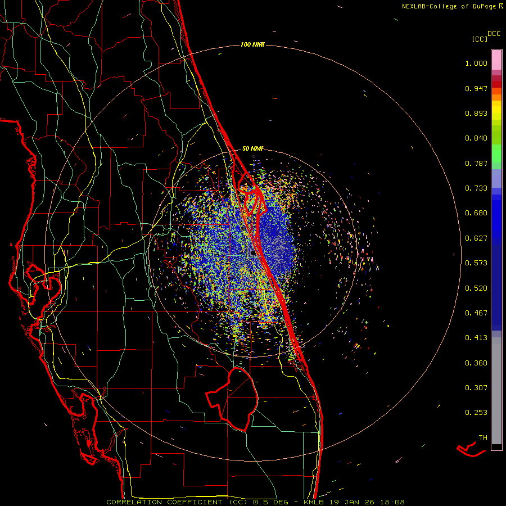Click the 0.413 scale value
506x506 pixels.
[x=476, y=338]
